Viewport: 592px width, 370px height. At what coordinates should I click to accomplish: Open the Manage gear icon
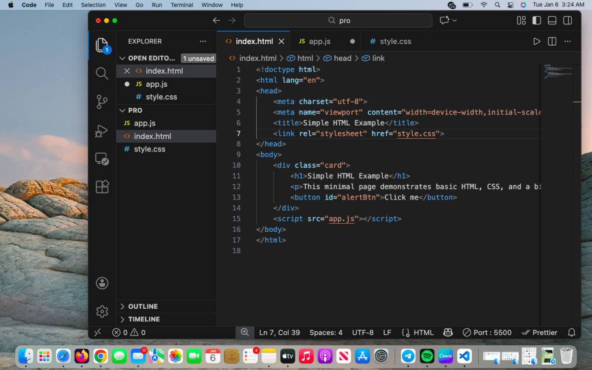pyautogui.click(x=102, y=311)
